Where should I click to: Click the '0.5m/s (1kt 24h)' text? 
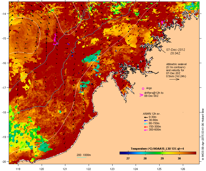pos(176,76)
